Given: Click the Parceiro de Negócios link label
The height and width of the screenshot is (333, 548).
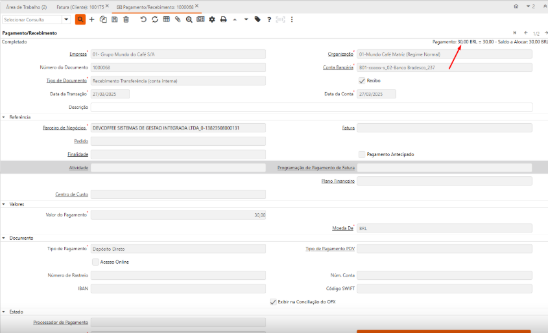Looking at the screenshot, I should pos(65,128).
